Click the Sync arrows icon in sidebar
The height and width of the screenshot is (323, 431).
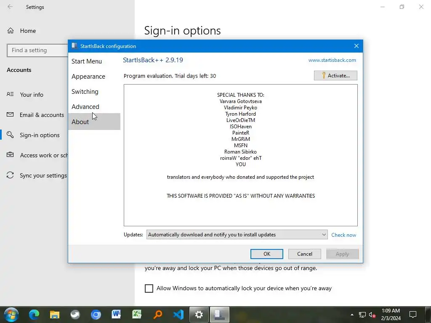[x=10, y=175]
